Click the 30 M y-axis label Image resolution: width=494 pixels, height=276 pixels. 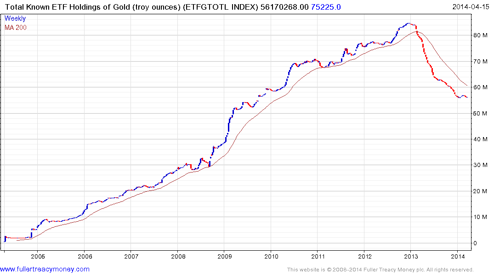480,165
